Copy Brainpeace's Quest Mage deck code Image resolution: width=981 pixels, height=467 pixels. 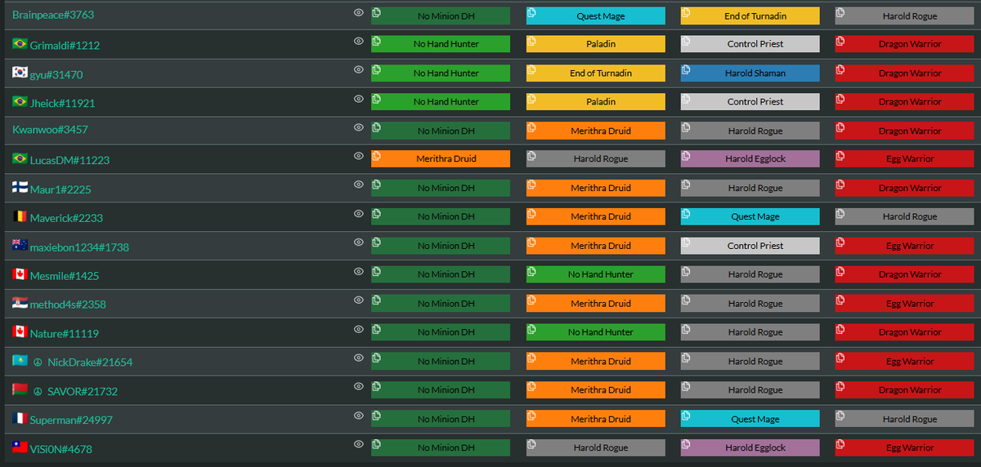(x=531, y=13)
